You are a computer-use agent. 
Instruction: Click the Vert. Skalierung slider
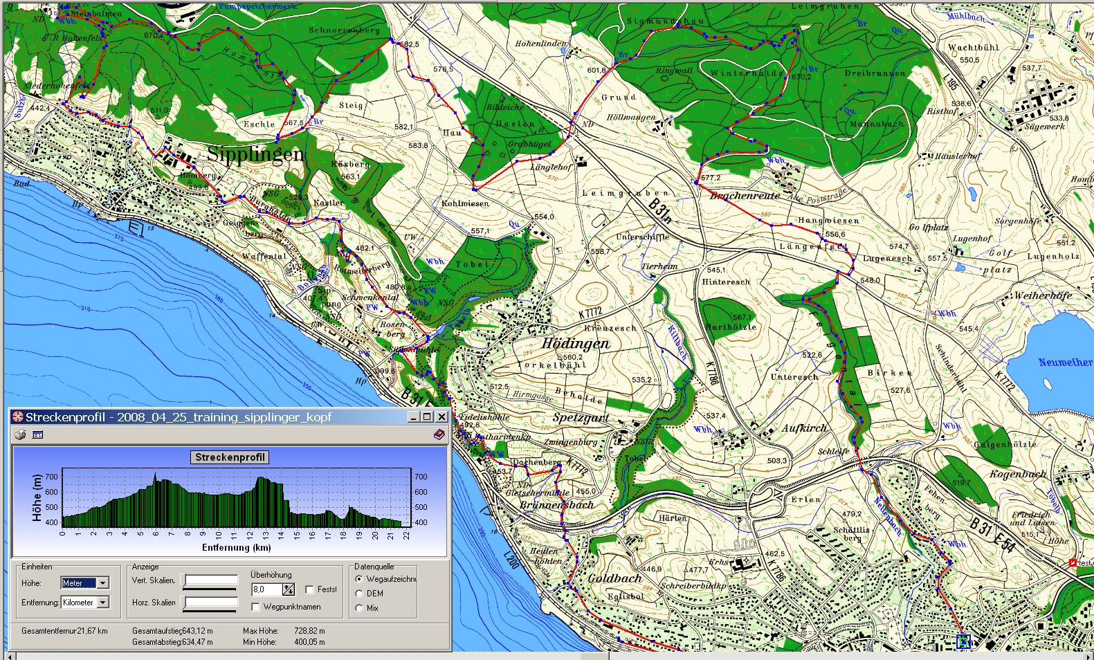pos(210,581)
